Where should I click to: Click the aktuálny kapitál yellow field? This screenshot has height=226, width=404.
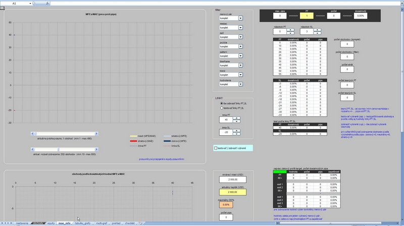[x=233, y=192]
